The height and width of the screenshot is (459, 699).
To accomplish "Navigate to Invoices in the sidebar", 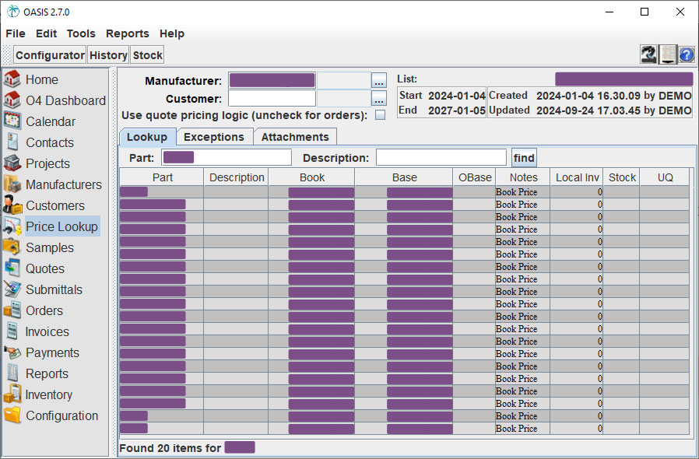I will 47,331.
